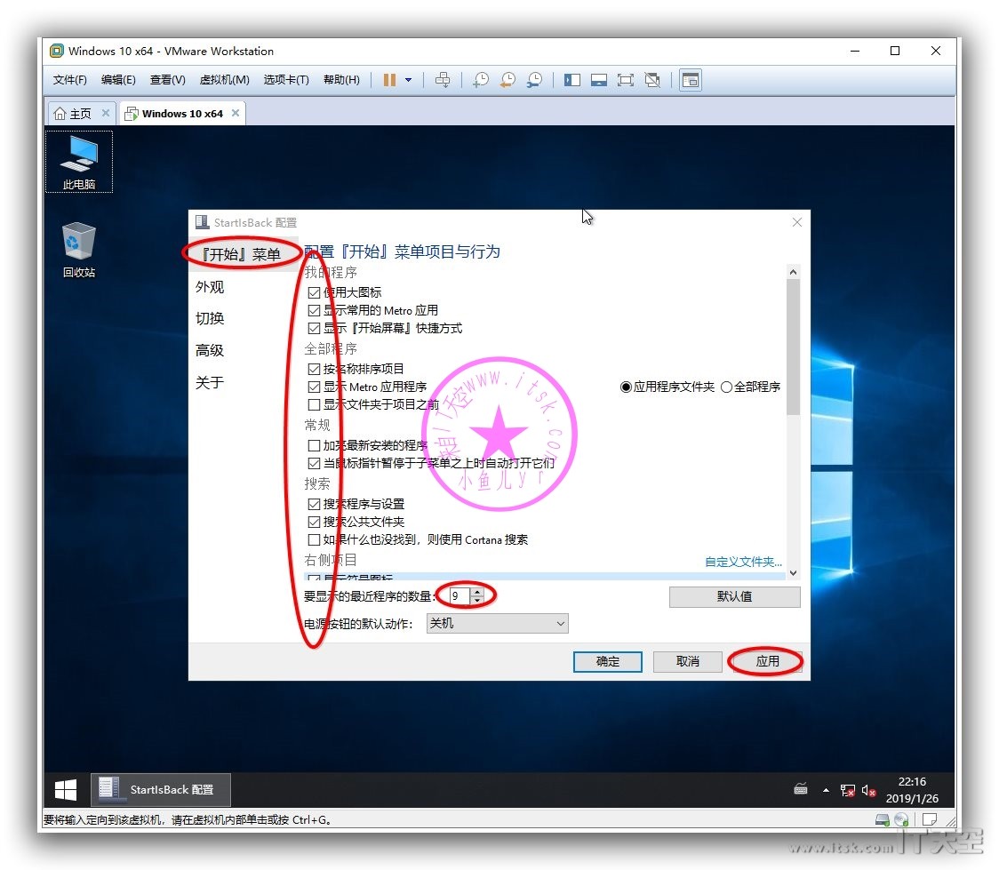Toggle 按名称排序项目 checkbox

tap(314, 369)
